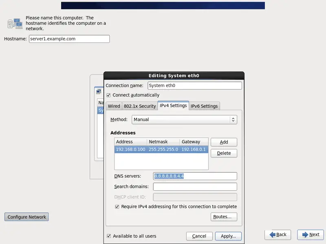The width and height of the screenshot is (326, 244).
Task: Click the Back button
Action: (278, 235)
